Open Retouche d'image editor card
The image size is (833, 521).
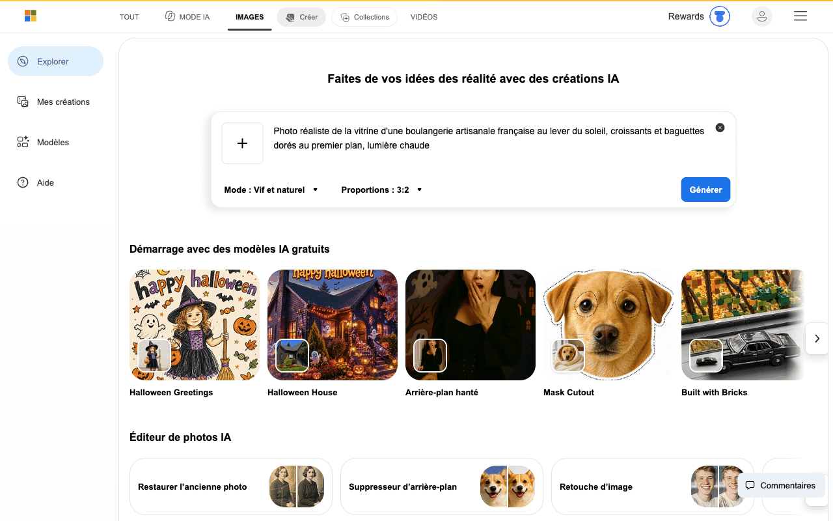coord(653,486)
